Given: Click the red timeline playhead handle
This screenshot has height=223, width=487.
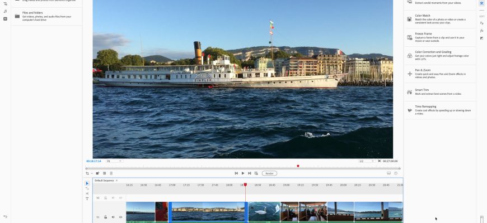Looking at the screenshot, I should coord(245,185).
